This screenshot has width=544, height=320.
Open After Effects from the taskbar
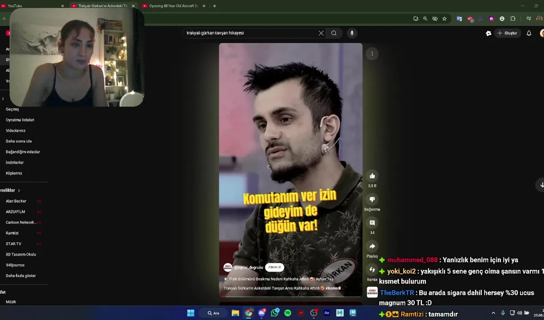(327, 313)
